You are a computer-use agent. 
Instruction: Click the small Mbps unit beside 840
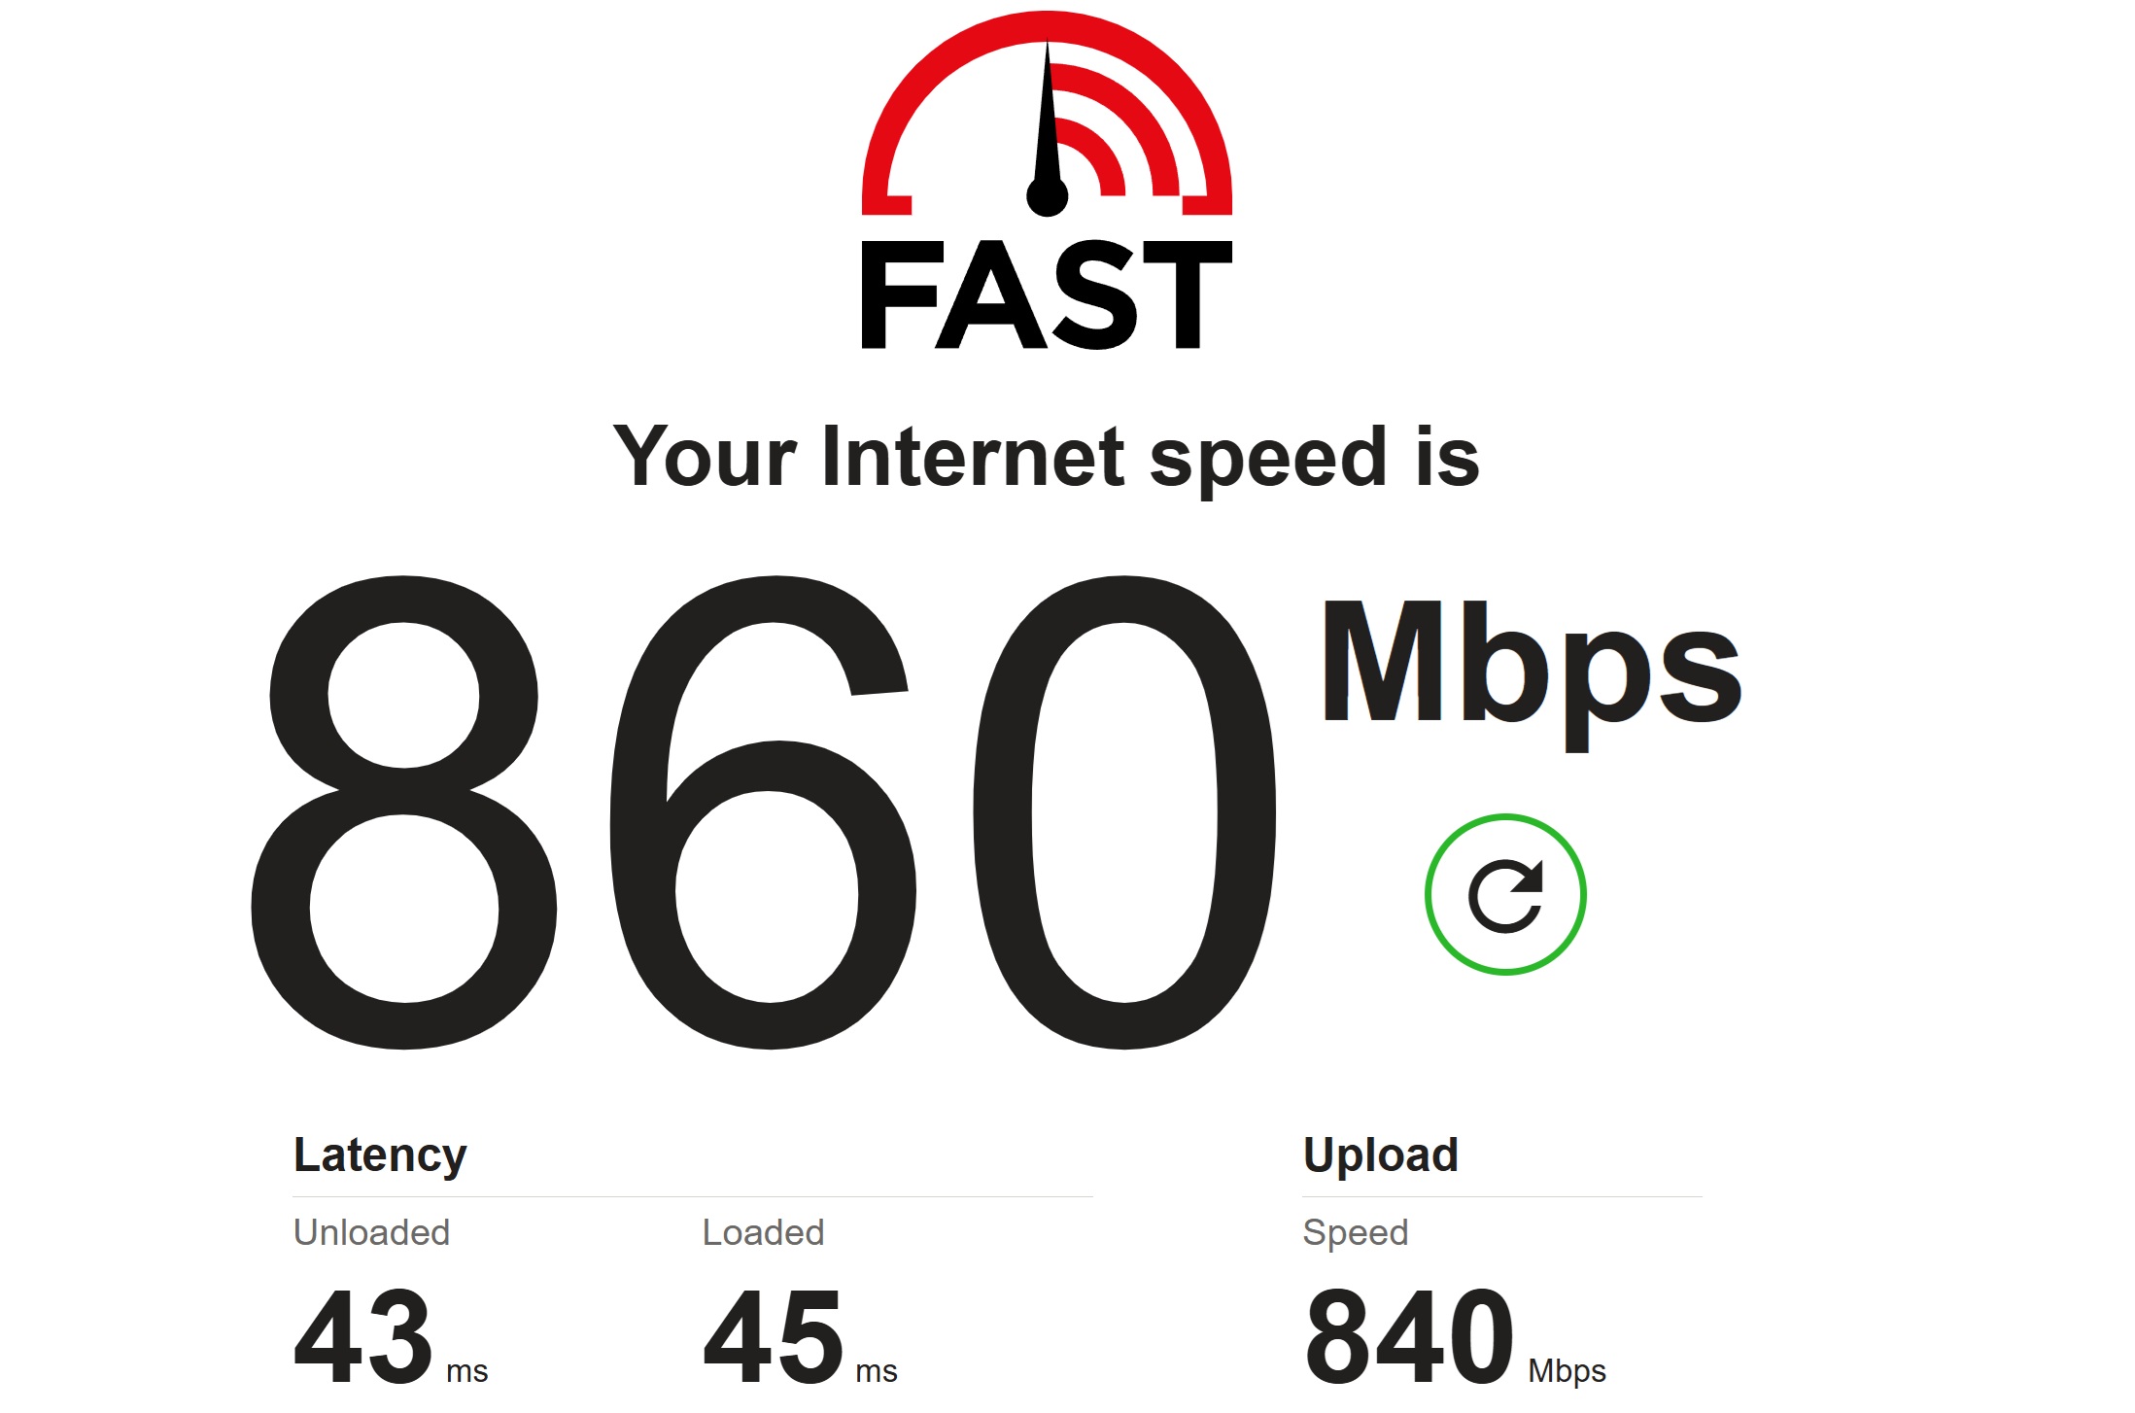tap(1567, 1371)
